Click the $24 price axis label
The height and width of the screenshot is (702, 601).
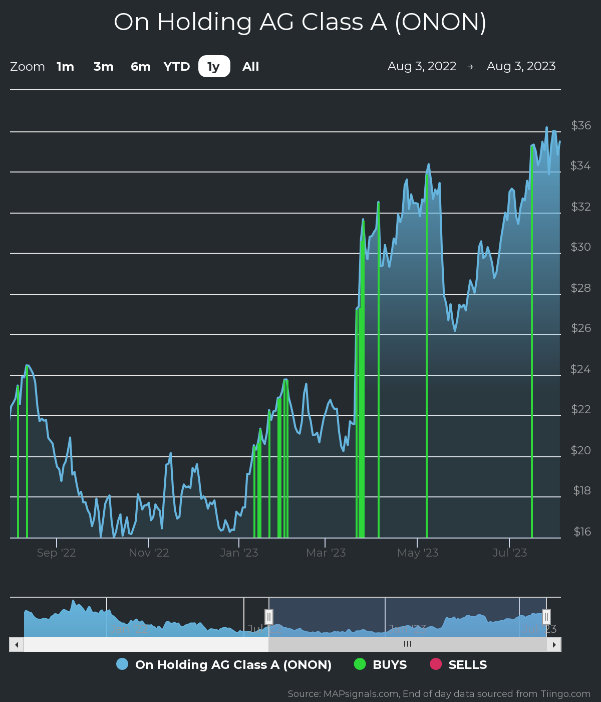point(581,369)
